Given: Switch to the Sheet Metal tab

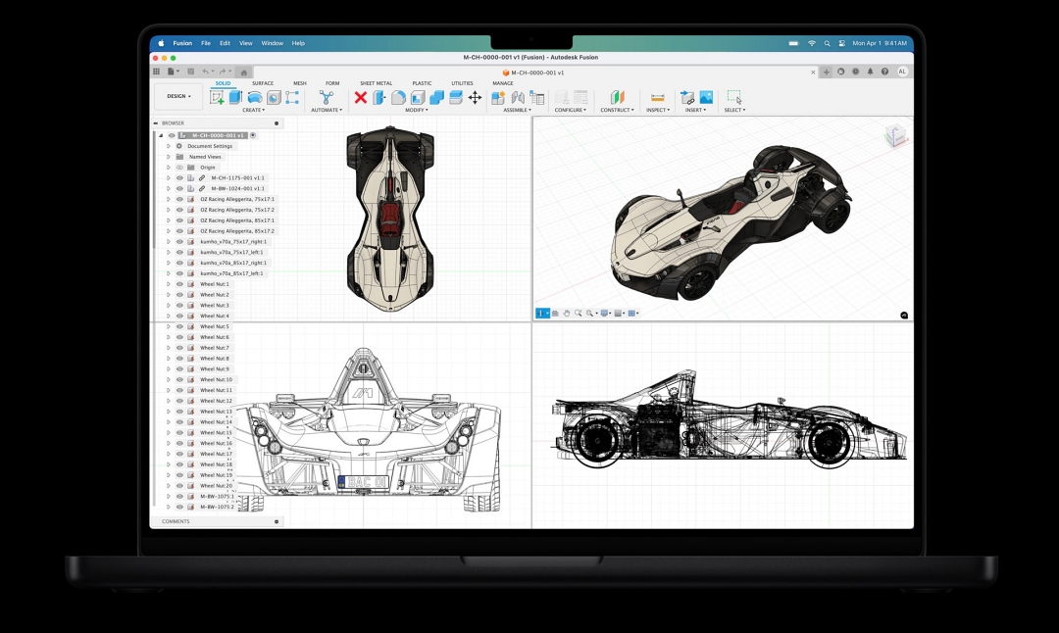Looking at the screenshot, I should click(376, 83).
